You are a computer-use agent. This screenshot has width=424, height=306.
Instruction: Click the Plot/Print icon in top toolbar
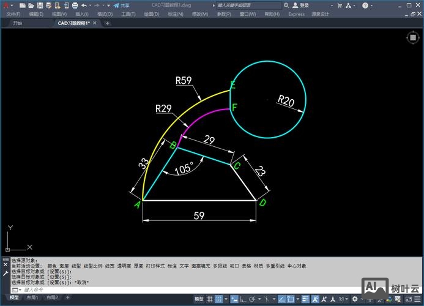[75, 5]
